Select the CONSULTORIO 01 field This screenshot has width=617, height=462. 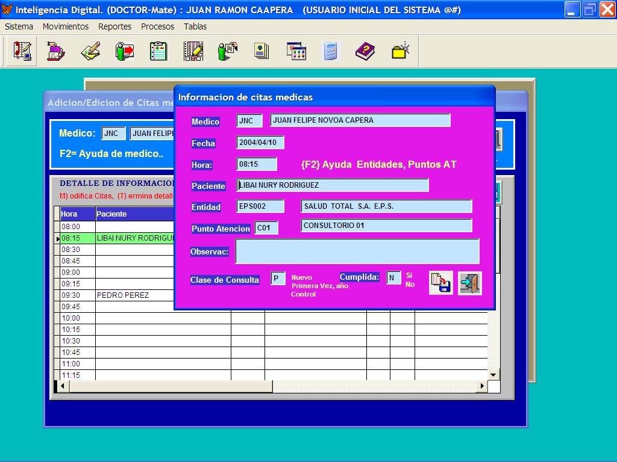tap(386, 226)
